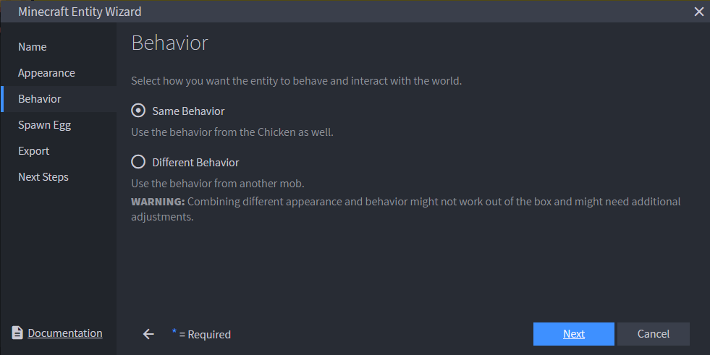The width and height of the screenshot is (710, 355).
Task: Close the Minecraft Entity Wizard dialog
Action: tap(698, 12)
